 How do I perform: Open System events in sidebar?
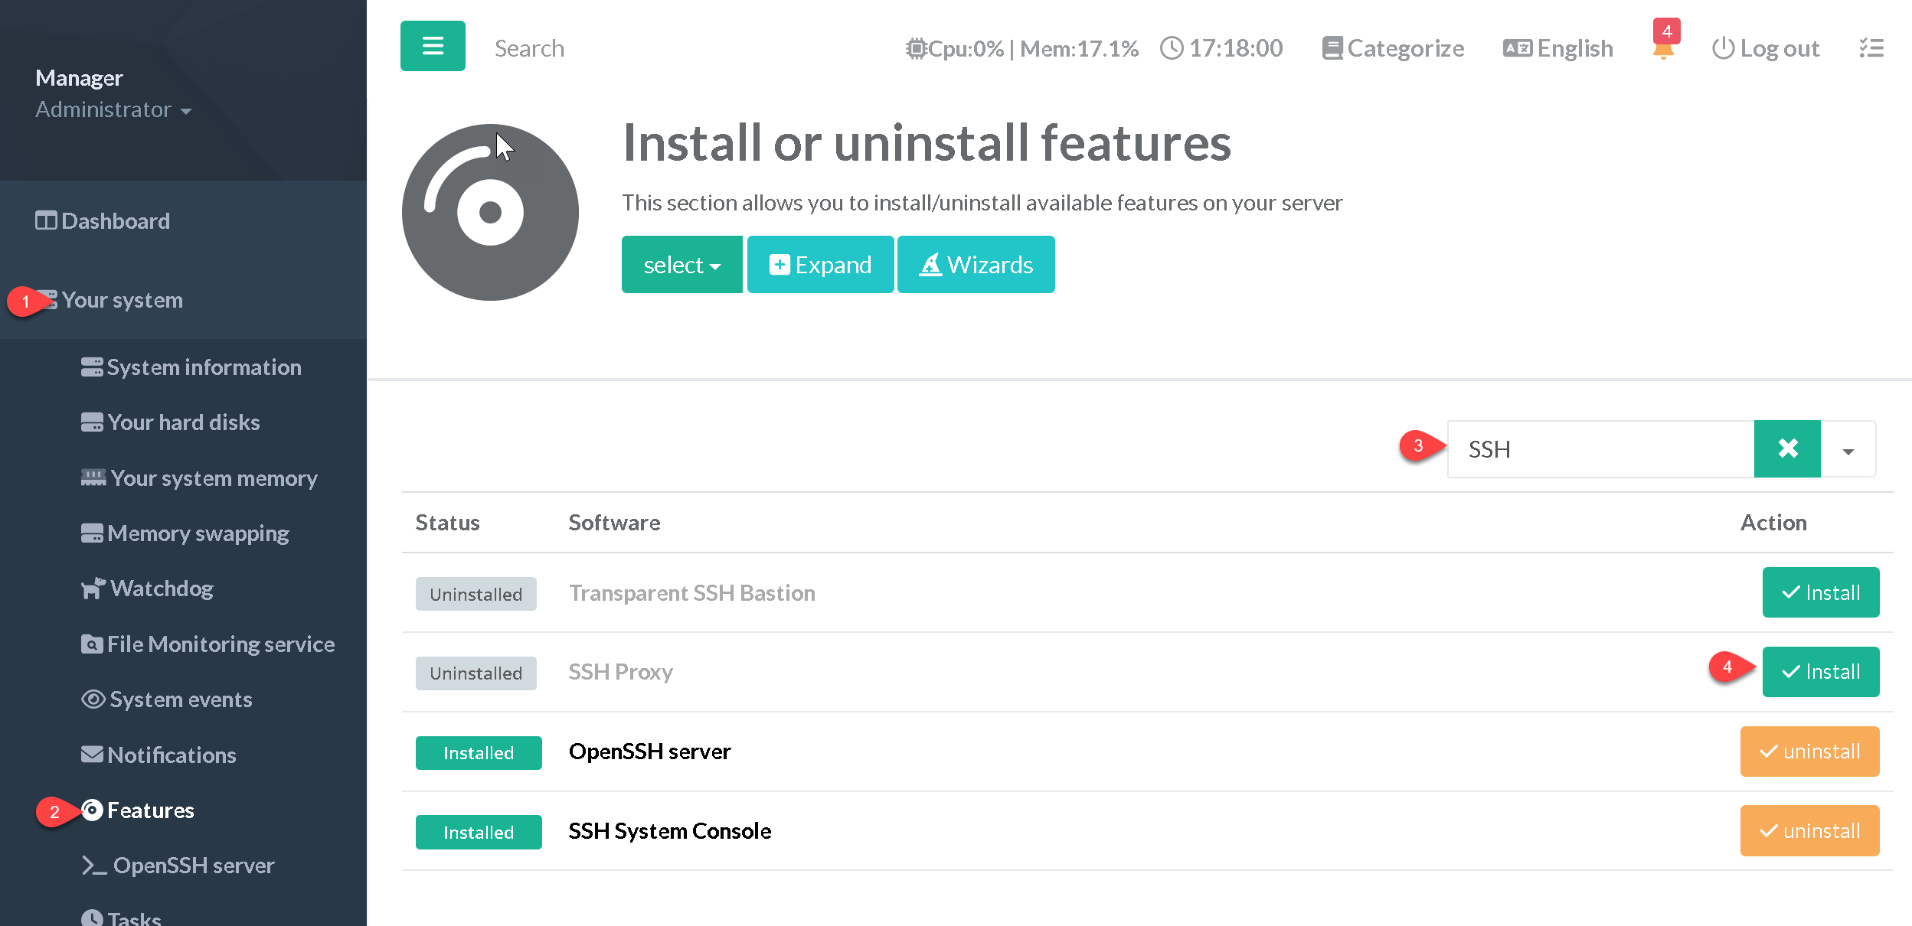point(180,699)
